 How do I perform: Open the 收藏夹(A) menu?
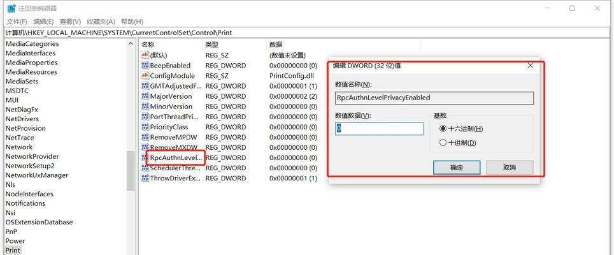click(x=101, y=22)
